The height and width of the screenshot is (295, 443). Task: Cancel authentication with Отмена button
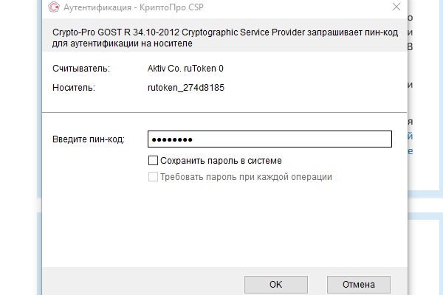359,285
